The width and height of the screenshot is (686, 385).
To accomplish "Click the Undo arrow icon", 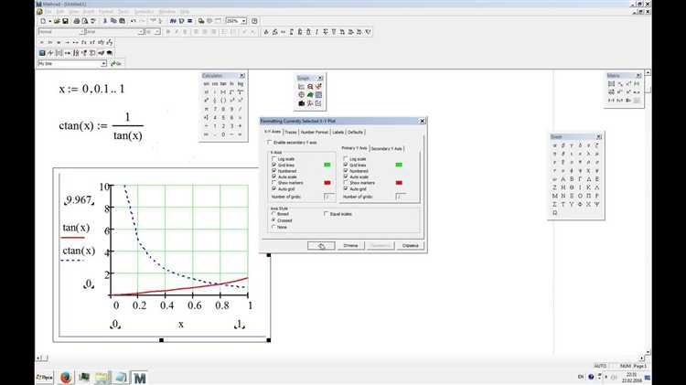I will coord(134,21).
